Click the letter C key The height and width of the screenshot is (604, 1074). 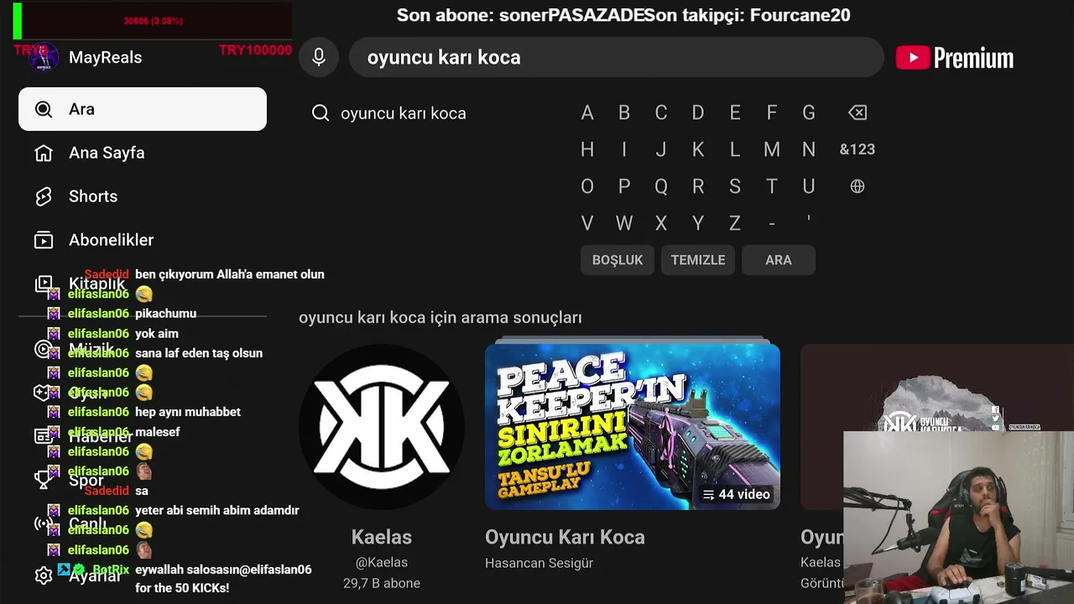[x=661, y=112]
